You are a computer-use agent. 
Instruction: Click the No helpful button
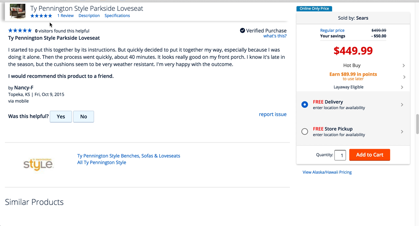(83, 117)
